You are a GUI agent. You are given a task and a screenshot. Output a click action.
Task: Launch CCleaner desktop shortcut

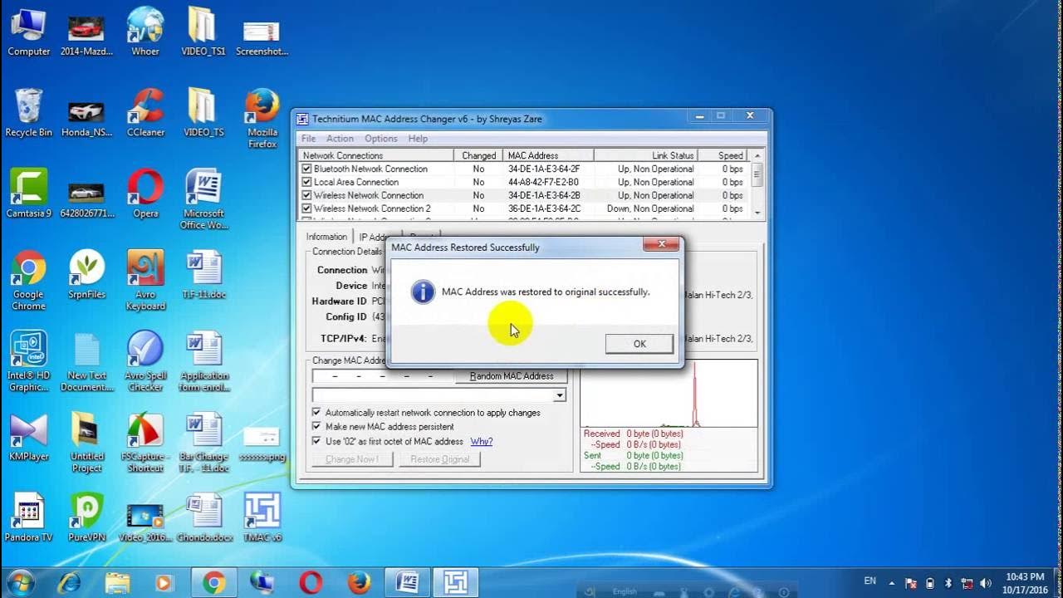(x=145, y=113)
